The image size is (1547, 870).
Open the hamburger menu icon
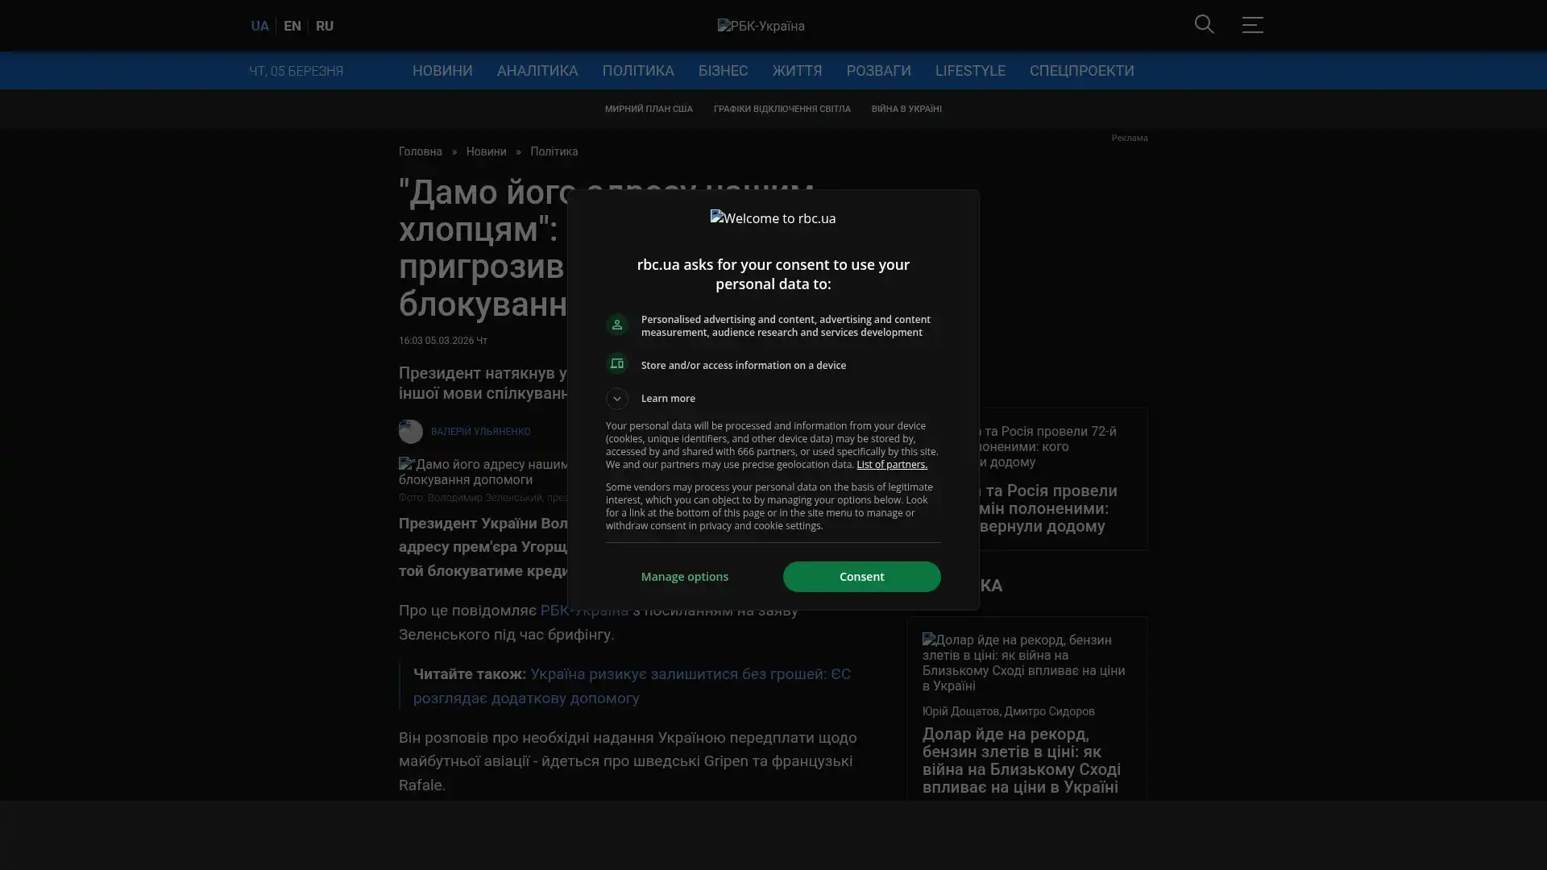[1252, 25]
